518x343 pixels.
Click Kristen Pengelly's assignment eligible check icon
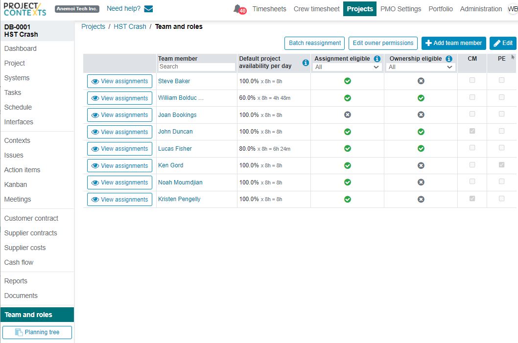pyautogui.click(x=348, y=199)
